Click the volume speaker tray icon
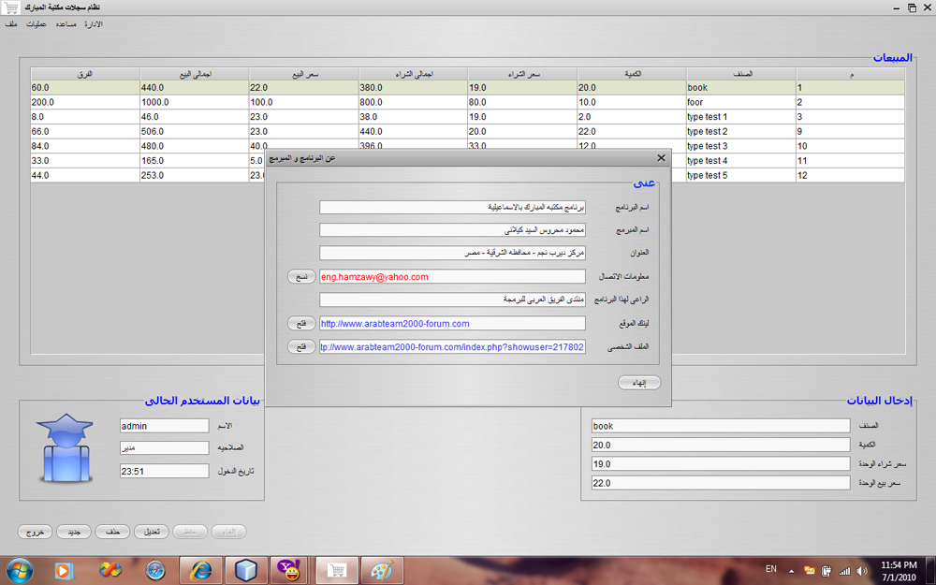936x585 pixels. (x=861, y=571)
